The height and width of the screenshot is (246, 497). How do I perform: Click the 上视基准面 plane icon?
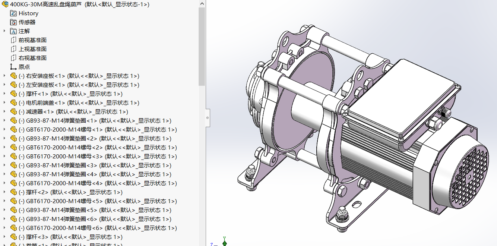pyautogui.click(x=14, y=49)
